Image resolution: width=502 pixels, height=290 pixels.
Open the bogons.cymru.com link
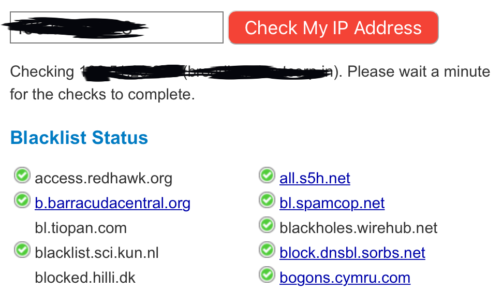tap(345, 278)
